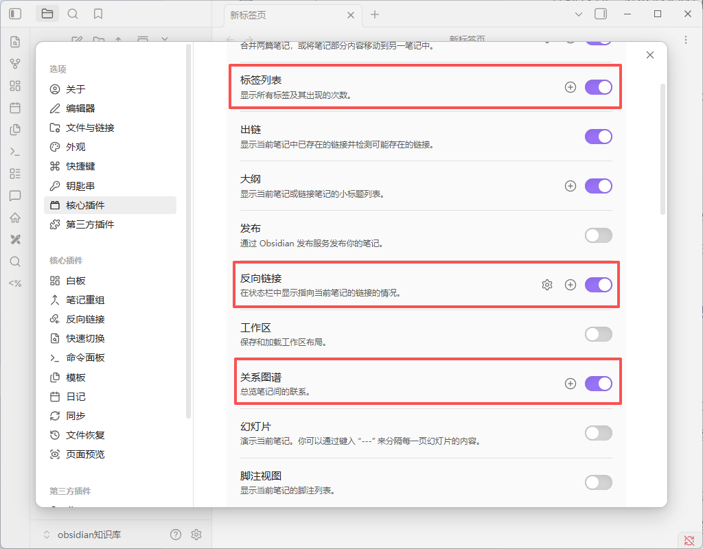
Task: Select 核心插件 settings section
Action: pos(111,205)
